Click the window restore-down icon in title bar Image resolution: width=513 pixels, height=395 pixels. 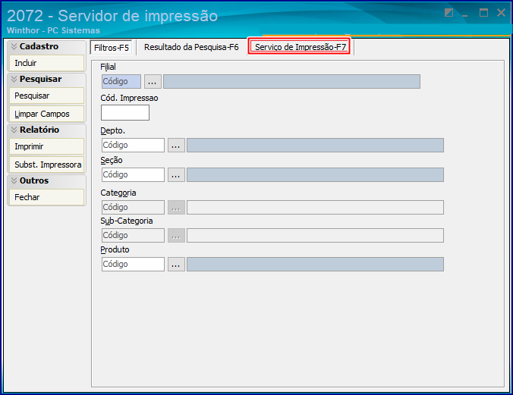449,13
